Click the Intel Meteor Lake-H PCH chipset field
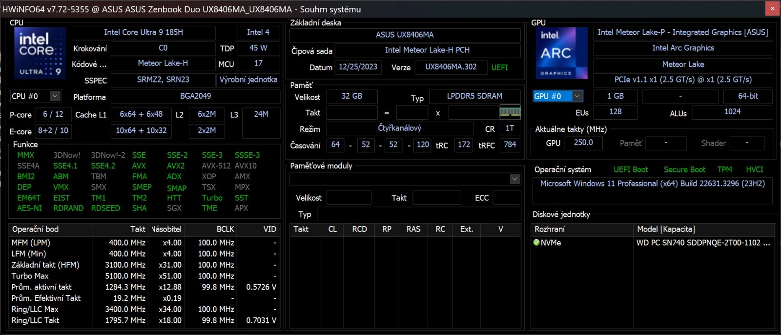781x335 pixels. [x=427, y=50]
